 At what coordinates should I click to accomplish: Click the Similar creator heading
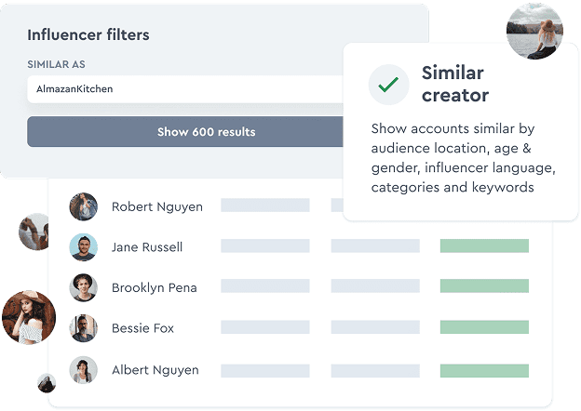point(455,84)
